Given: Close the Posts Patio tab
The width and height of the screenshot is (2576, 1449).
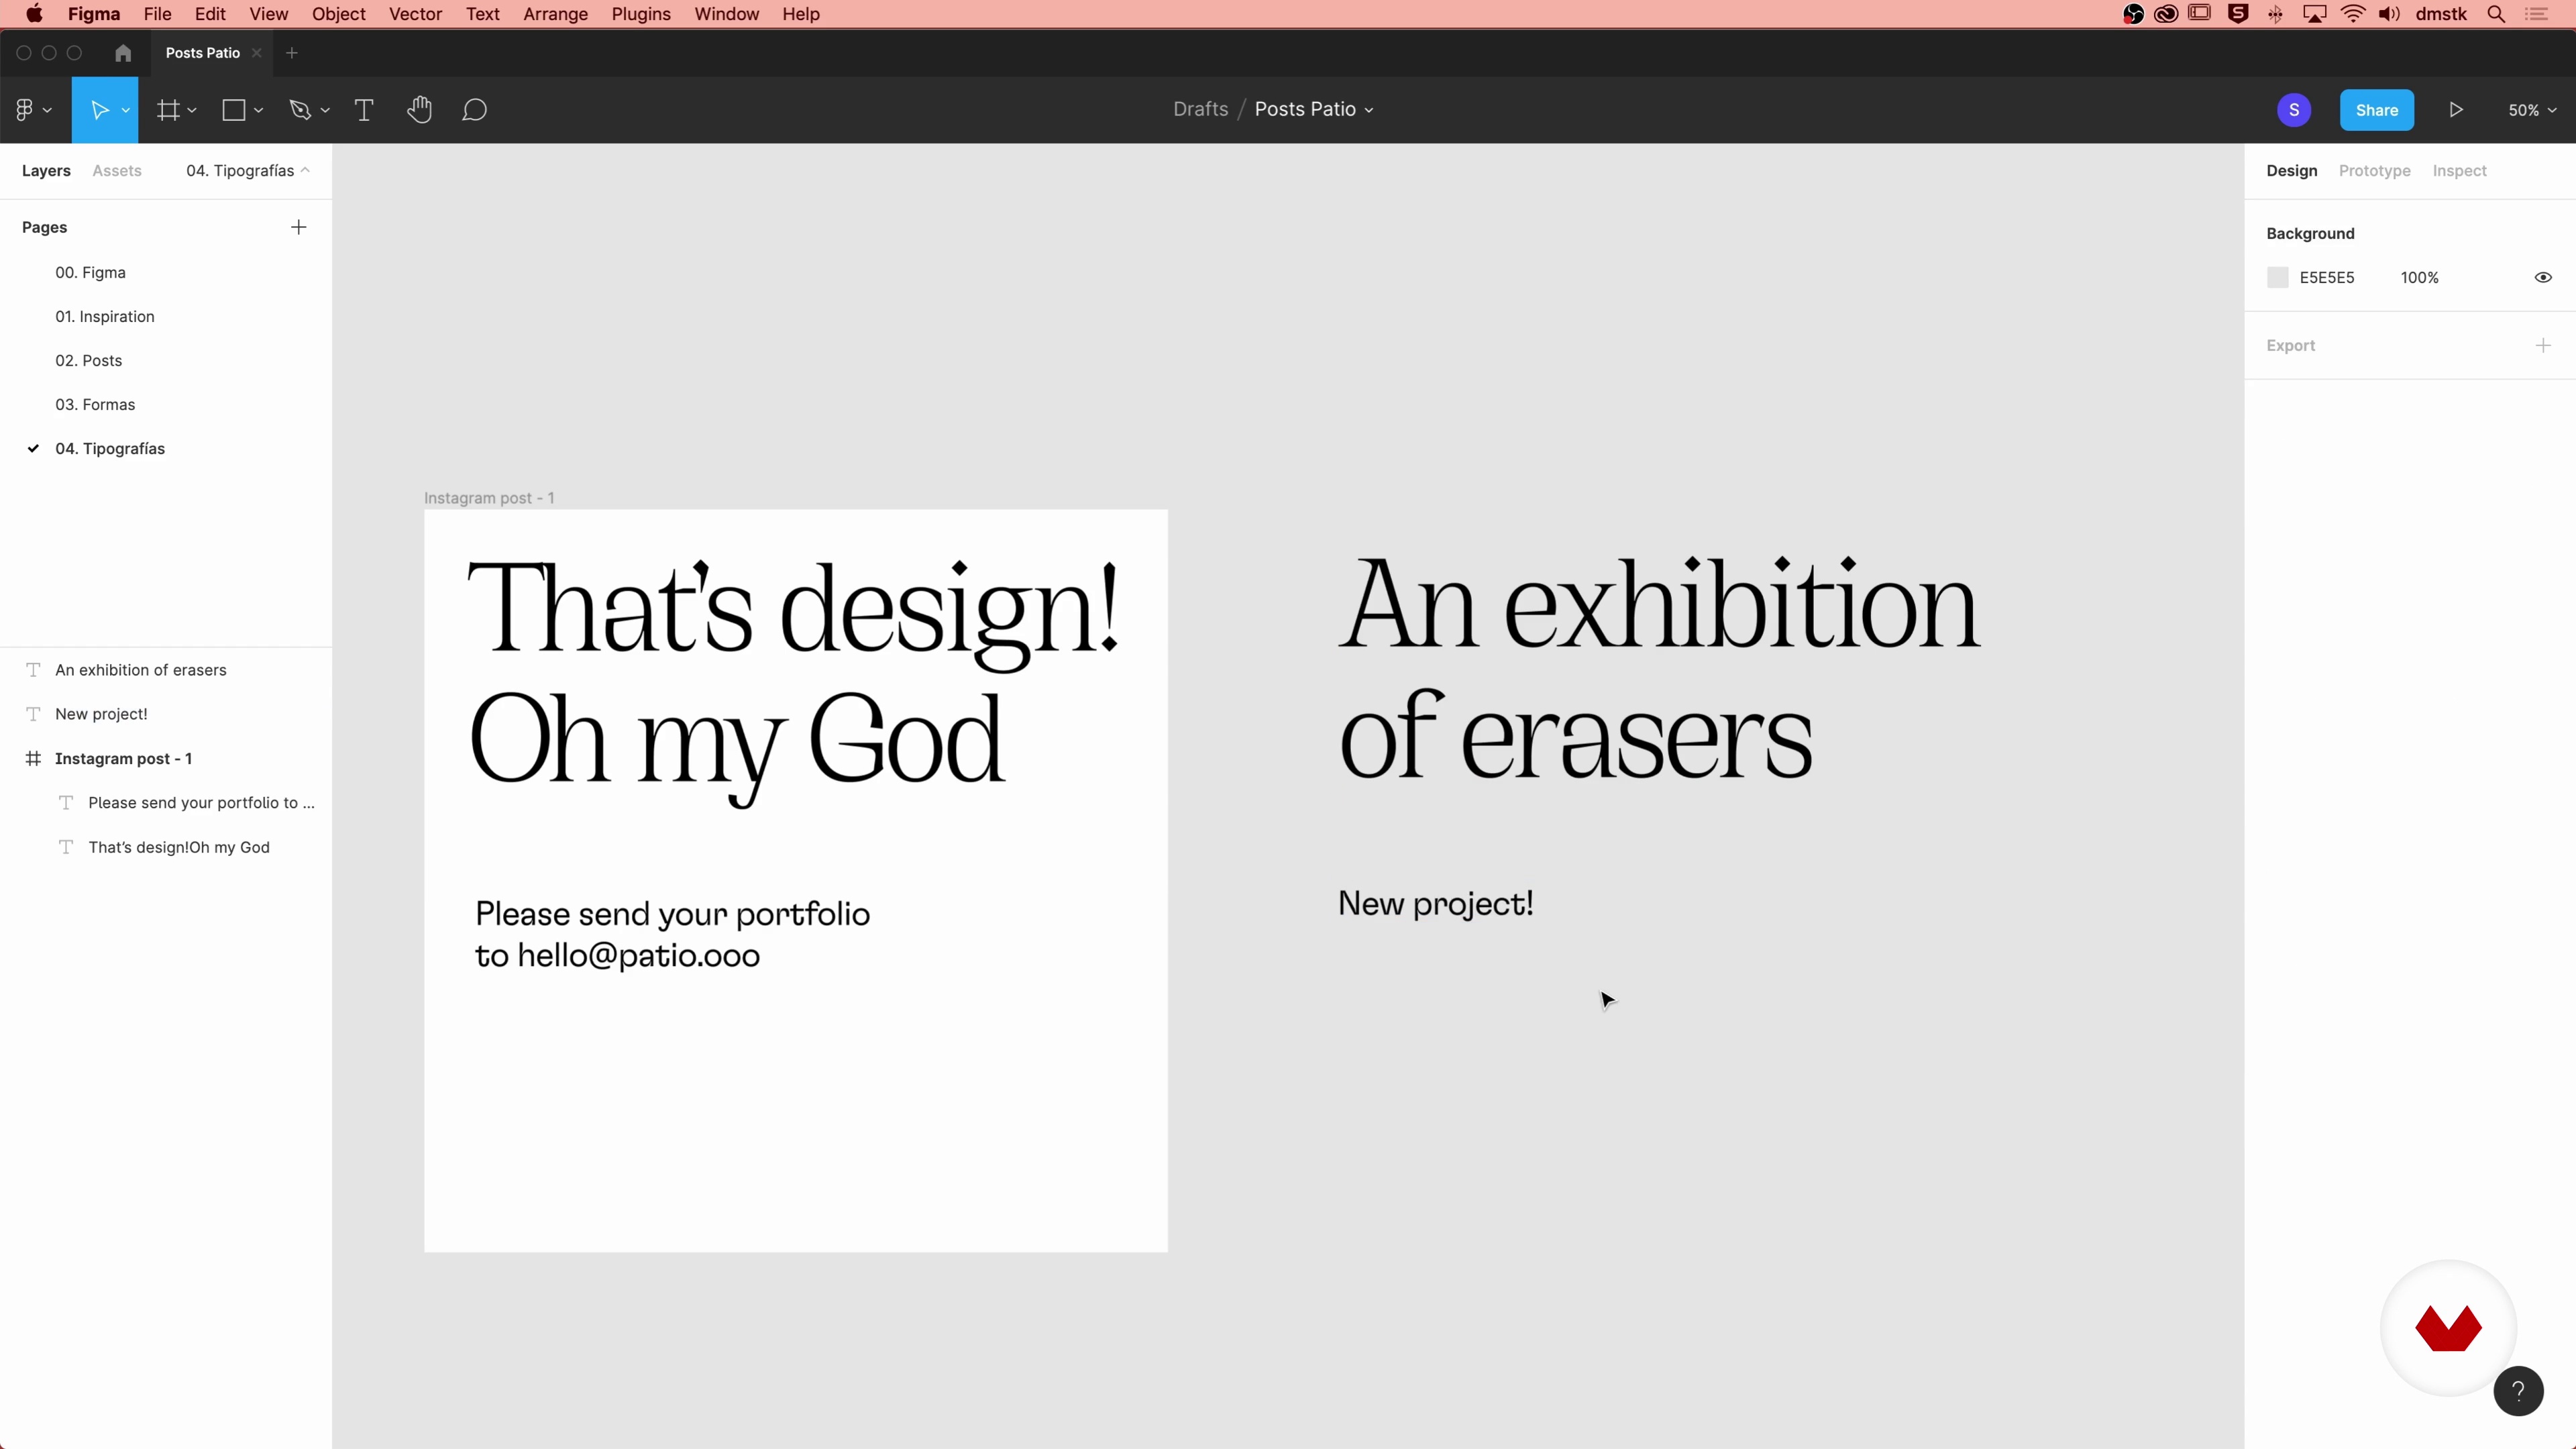Looking at the screenshot, I should 257,53.
